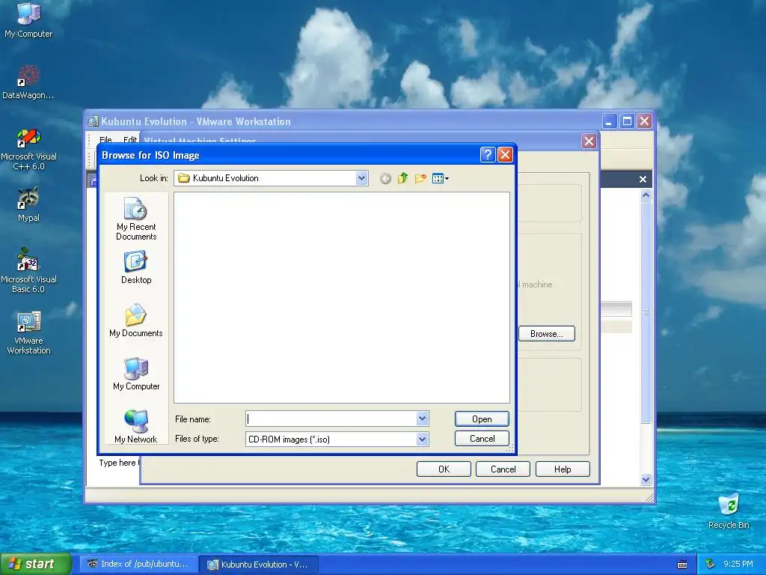Open the Recycle Bin
This screenshot has width=766, height=575.
pos(729,511)
